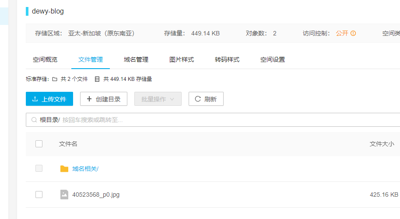Select the checkbox for 40523568_p0.jpg
400x219 pixels.
click(x=39, y=195)
